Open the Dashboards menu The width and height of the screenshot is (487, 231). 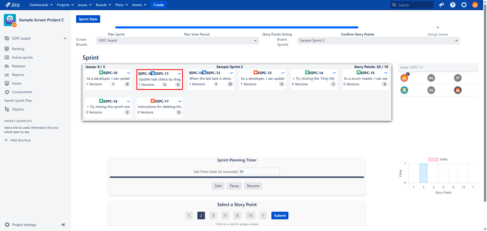(x=41, y=5)
